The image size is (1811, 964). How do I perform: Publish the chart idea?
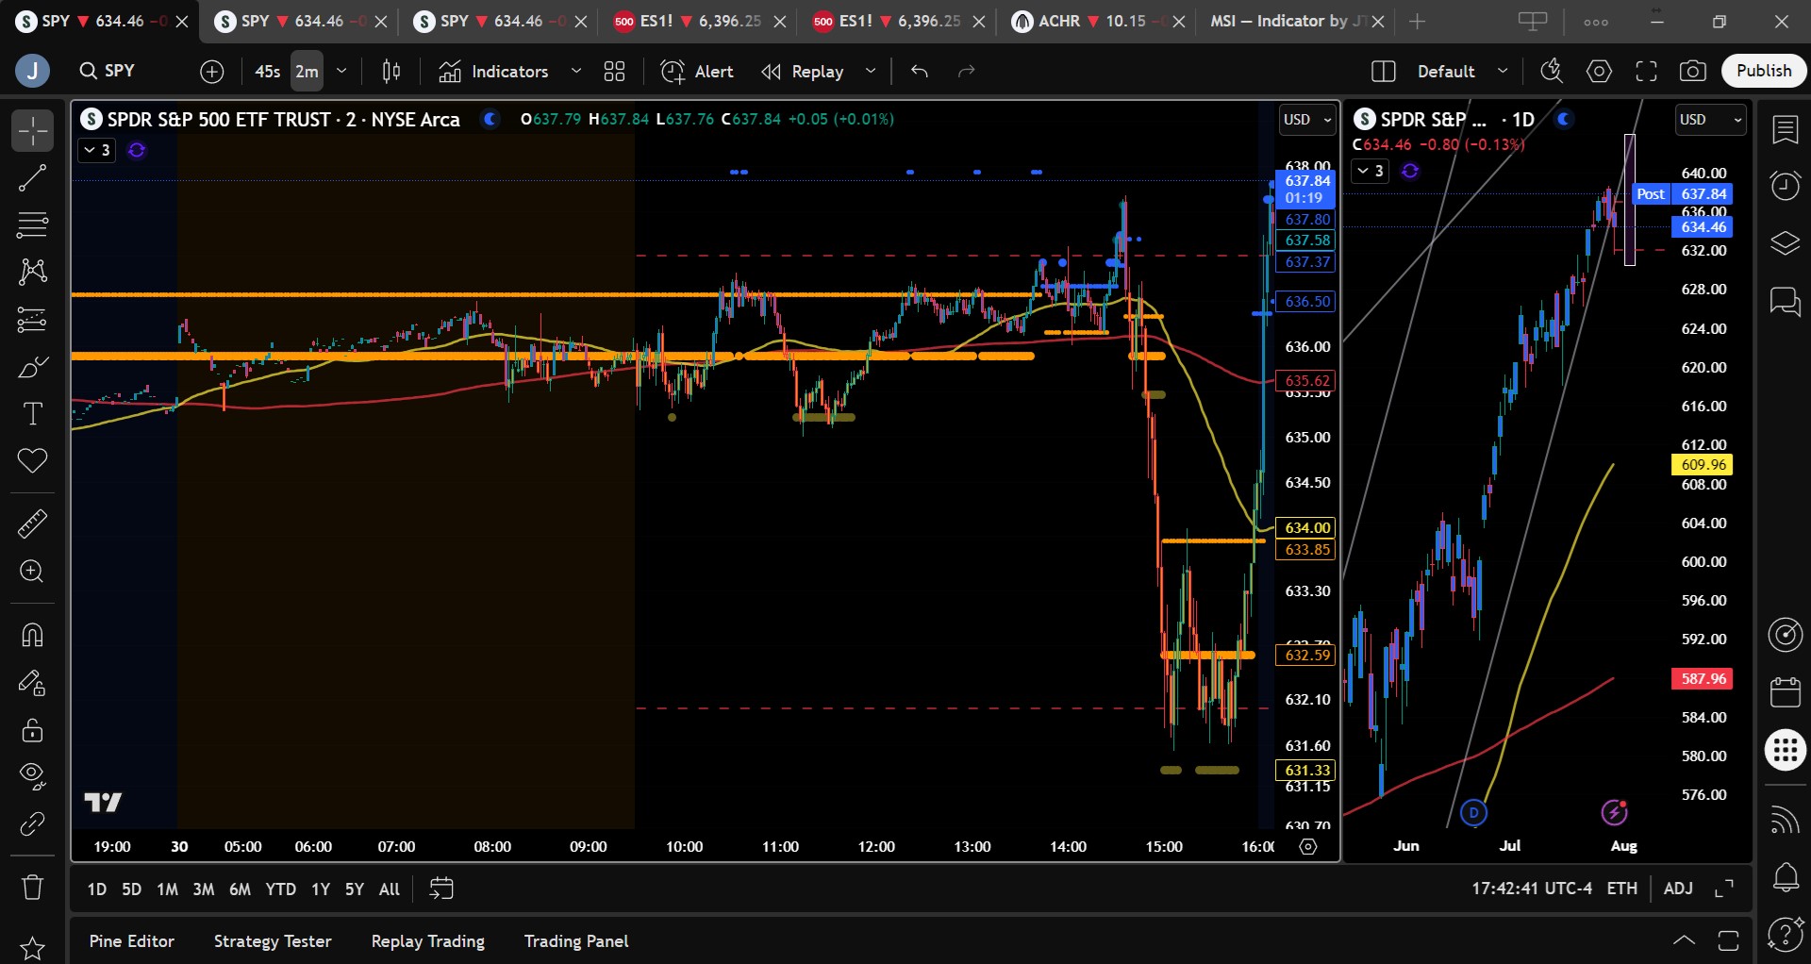coord(1764,71)
